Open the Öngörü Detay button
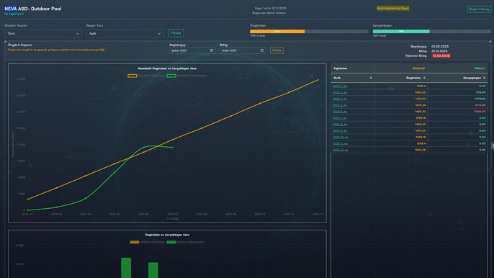Viewport: 494px width, 278px height. (479, 9)
